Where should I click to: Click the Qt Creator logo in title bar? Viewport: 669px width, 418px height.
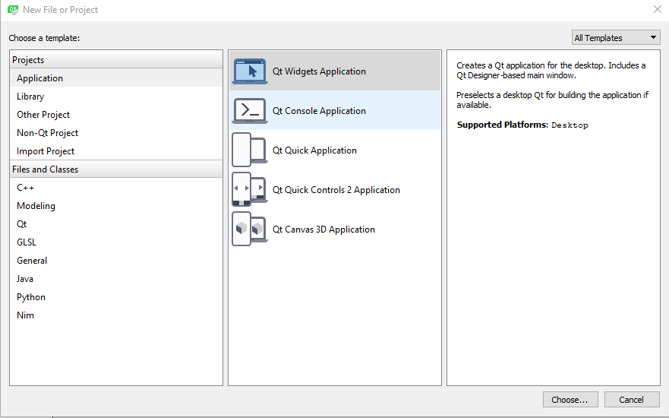tap(13, 9)
